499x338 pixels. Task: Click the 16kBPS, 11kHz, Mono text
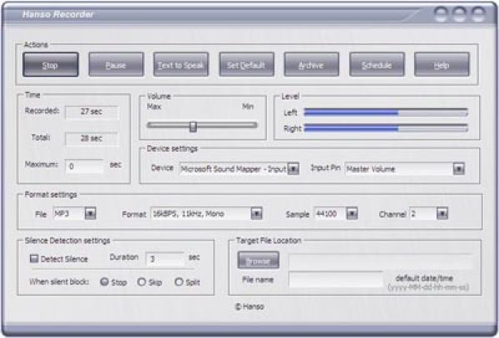189,213
